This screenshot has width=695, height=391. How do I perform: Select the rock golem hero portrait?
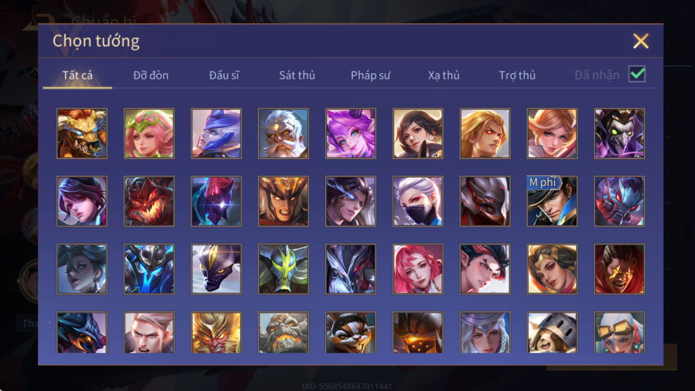coord(283,332)
